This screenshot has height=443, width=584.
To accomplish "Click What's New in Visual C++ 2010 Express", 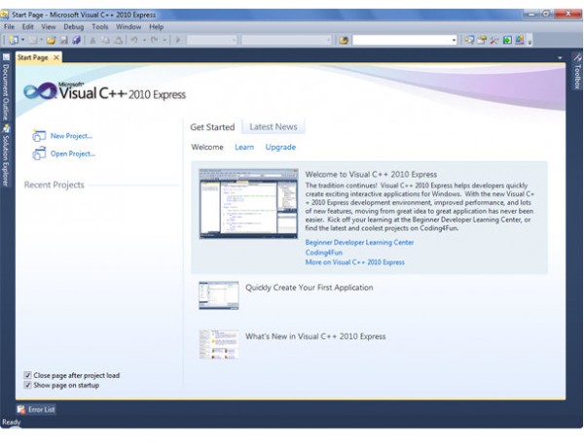I will point(315,336).
